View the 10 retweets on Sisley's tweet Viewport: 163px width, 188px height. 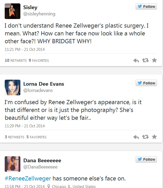[x=16, y=60]
